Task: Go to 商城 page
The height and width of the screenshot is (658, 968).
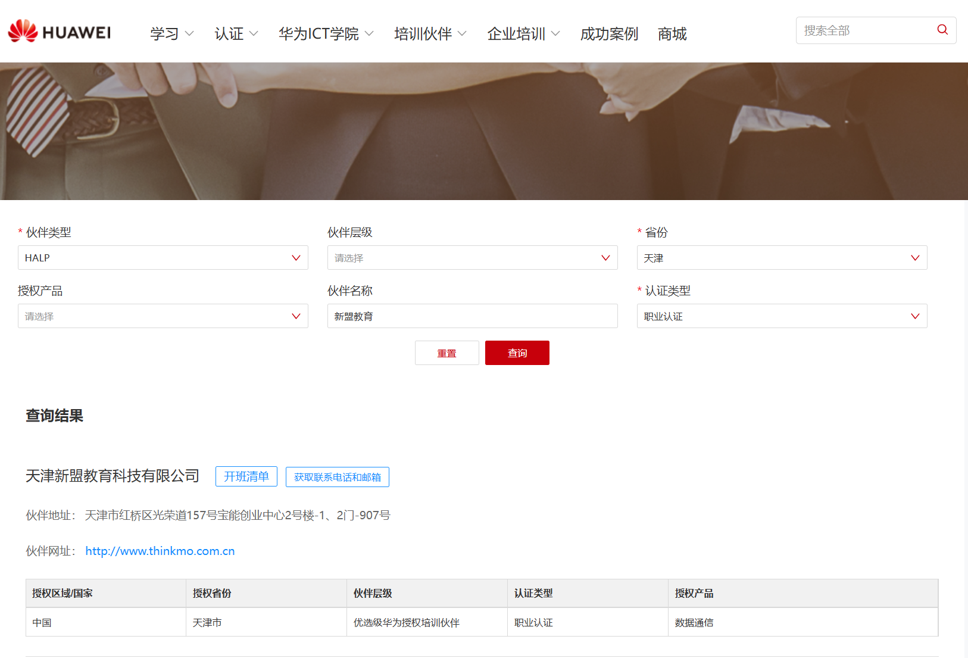Action: click(x=672, y=34)
